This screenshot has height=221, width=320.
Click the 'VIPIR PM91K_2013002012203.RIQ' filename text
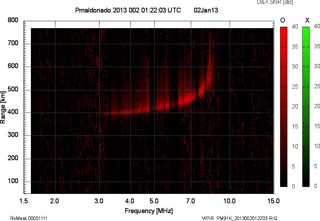(239, 218)
